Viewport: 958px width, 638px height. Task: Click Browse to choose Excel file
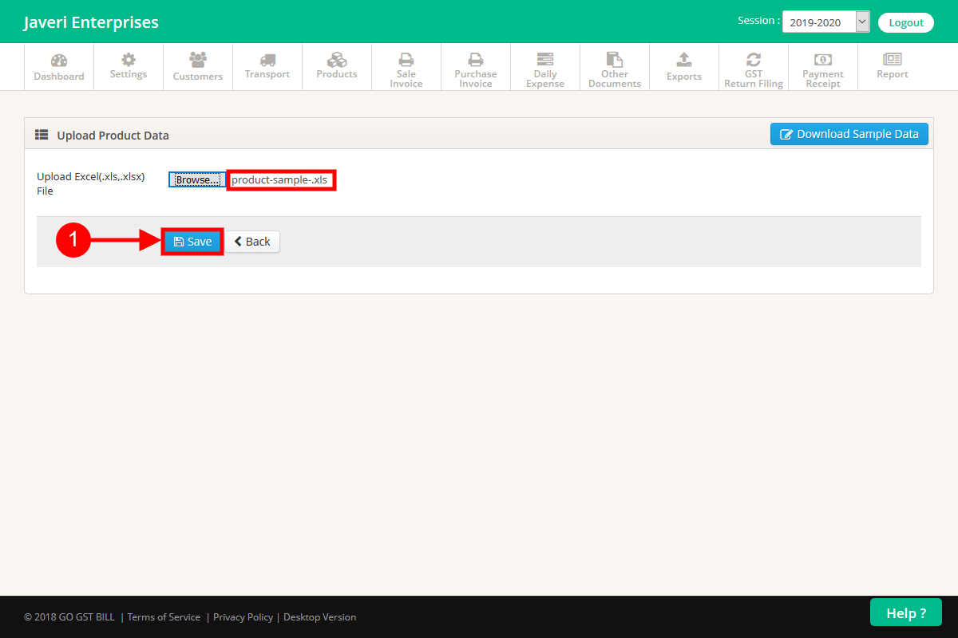pos(197,180)
